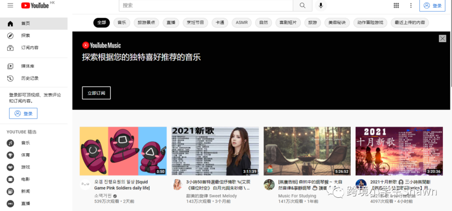The image size is (452, 211).
Task: Click the Music For Studying avatar
Action: tap(269, 185)
